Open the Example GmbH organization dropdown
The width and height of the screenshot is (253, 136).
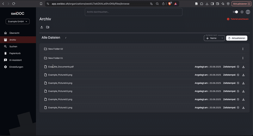[x=18, y=22]
